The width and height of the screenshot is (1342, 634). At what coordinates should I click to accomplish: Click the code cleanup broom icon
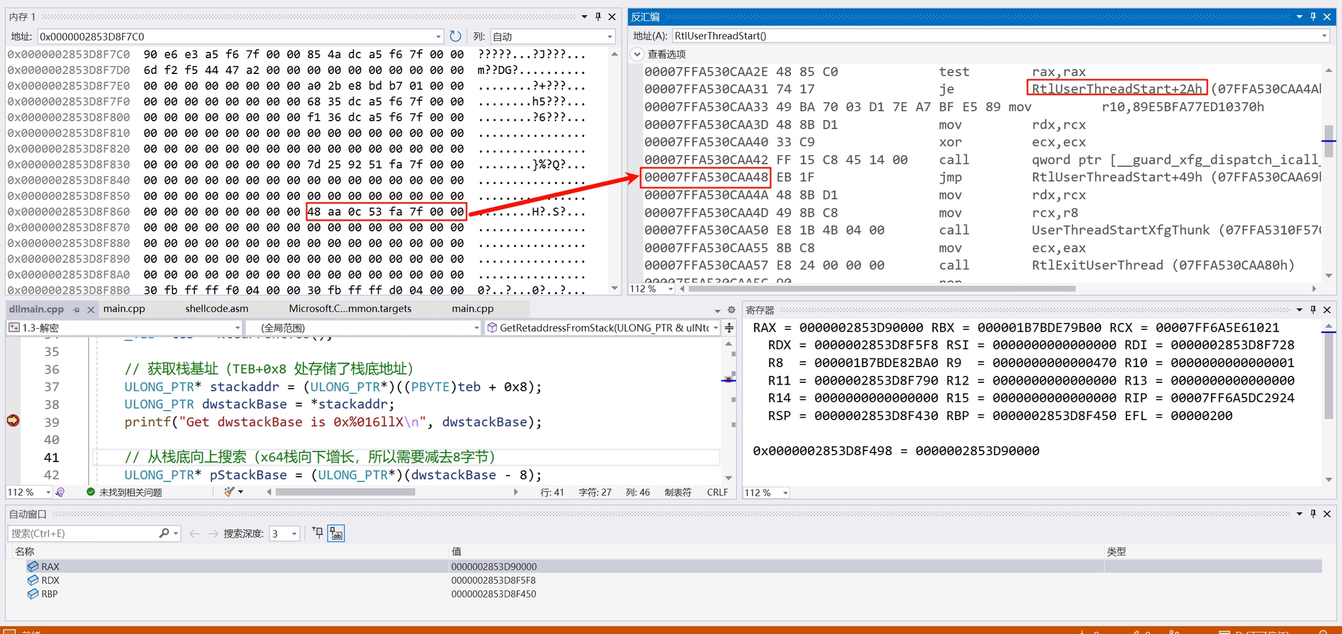point(229,492)
